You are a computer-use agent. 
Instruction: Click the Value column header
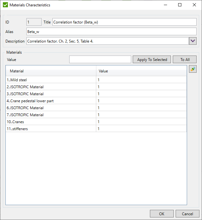point(141,71)
